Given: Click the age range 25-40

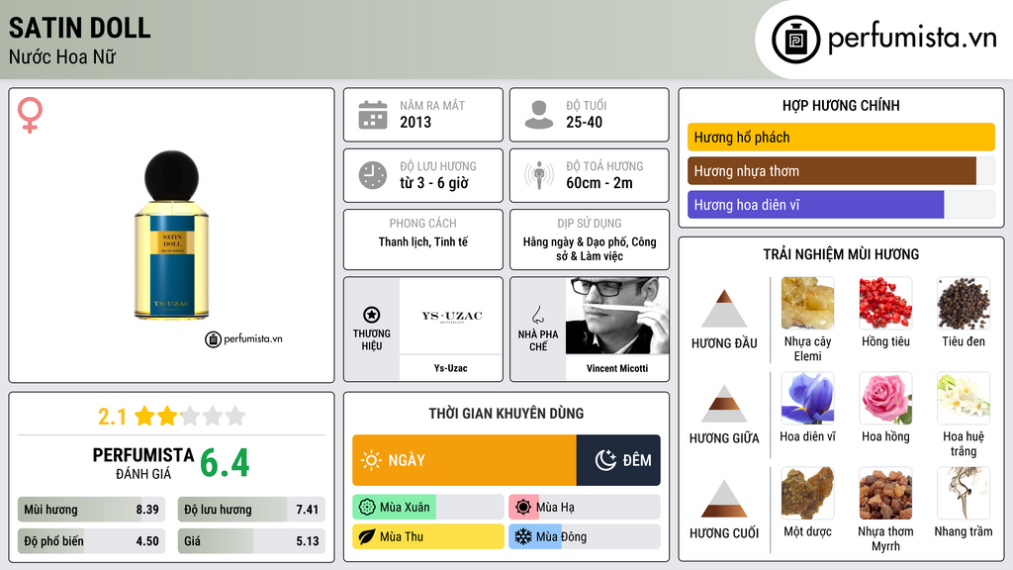Looking at the screenshot, I should click(x=584, y=122).
